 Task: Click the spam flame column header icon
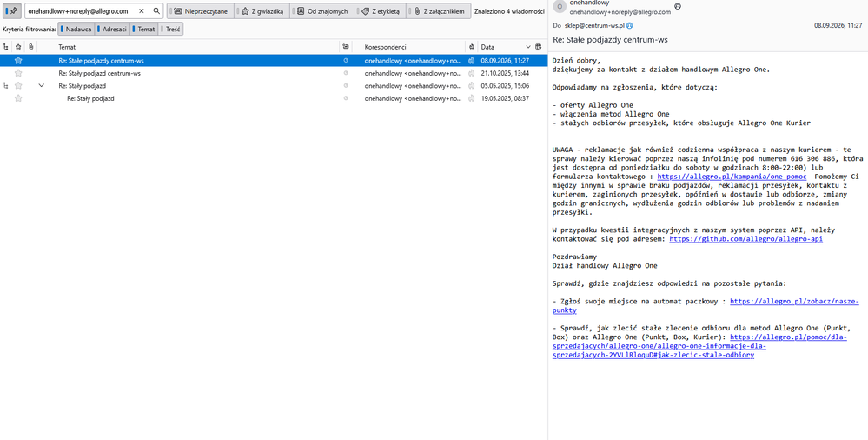tap(471, 47)
